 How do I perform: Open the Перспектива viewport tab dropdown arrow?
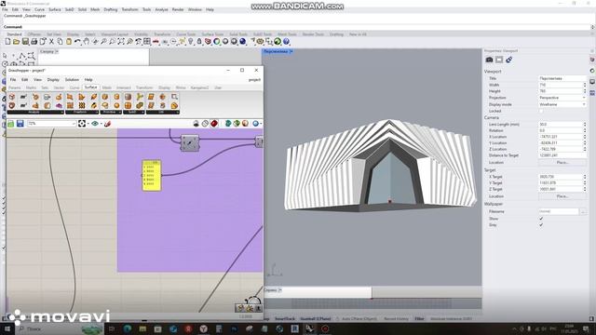point(291,51)
